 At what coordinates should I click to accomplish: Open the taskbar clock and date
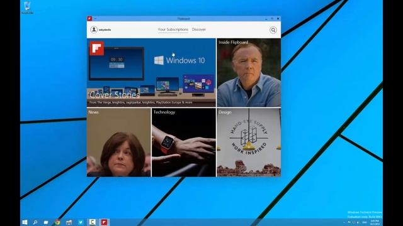375,222
